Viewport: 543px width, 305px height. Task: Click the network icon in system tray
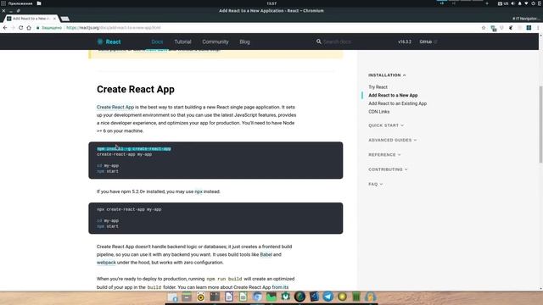tap(526, 3)
